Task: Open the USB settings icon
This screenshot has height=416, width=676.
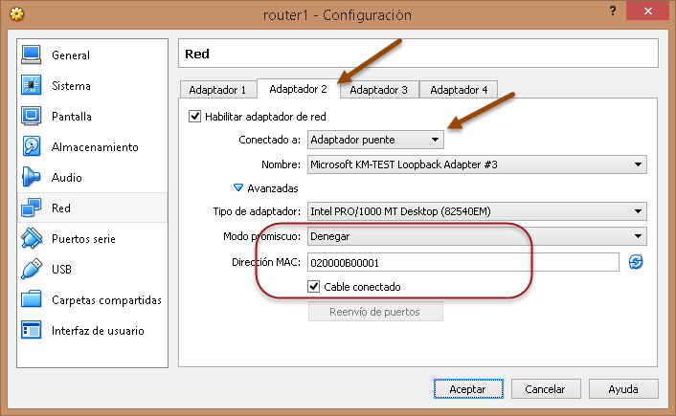Action: (32, 270)
